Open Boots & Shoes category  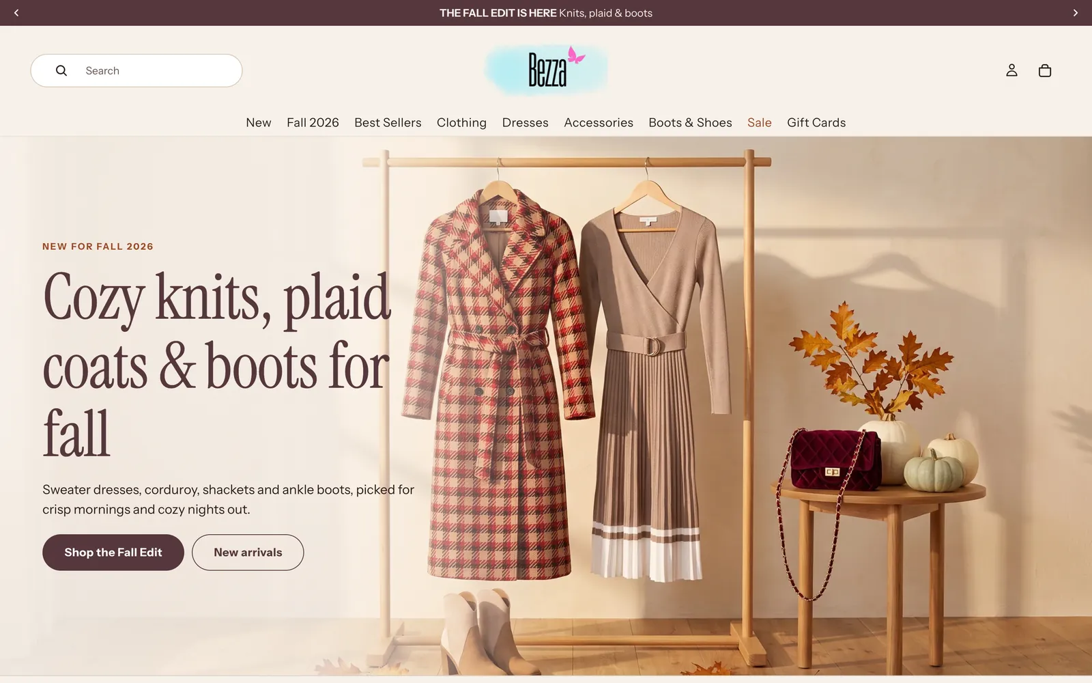(690, 123)
